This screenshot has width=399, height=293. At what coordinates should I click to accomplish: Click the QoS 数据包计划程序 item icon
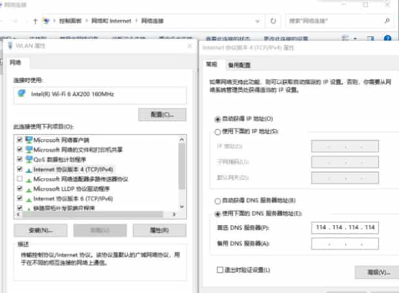(x=29, y=159)
